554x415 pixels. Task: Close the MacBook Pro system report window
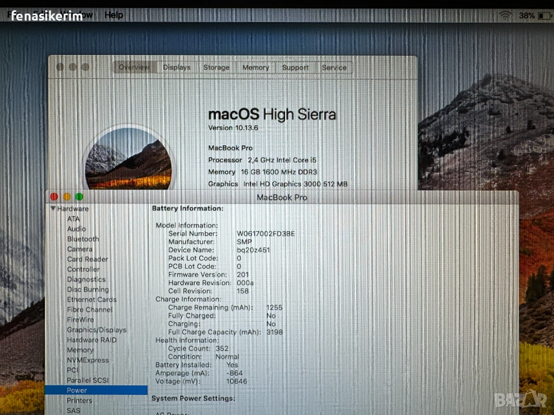[x=54, y=197]
